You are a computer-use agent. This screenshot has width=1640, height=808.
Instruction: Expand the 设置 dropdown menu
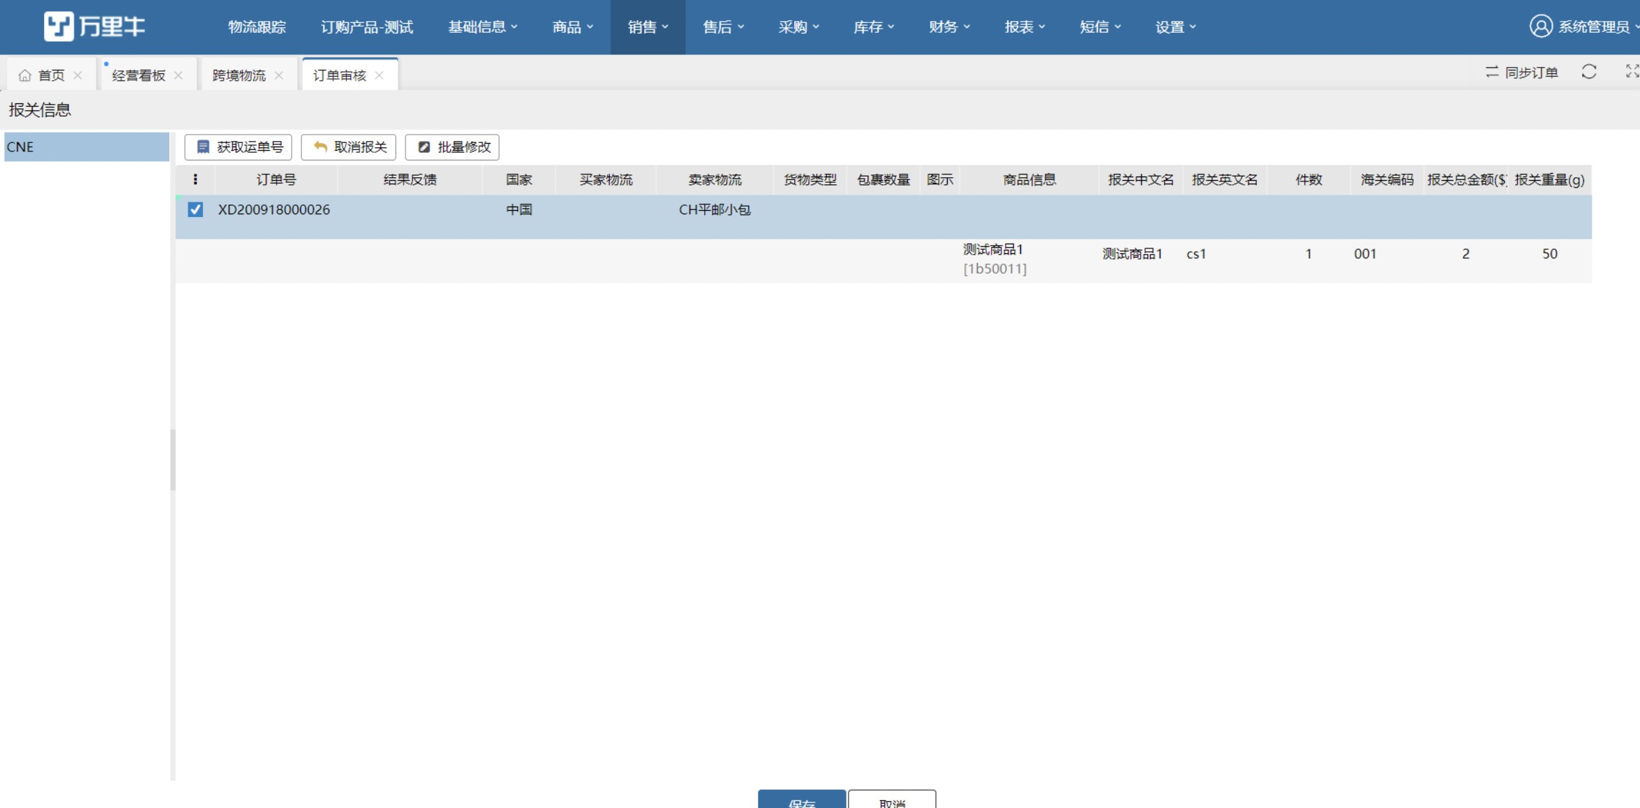pyautogui.click(x=1176, y=27)
